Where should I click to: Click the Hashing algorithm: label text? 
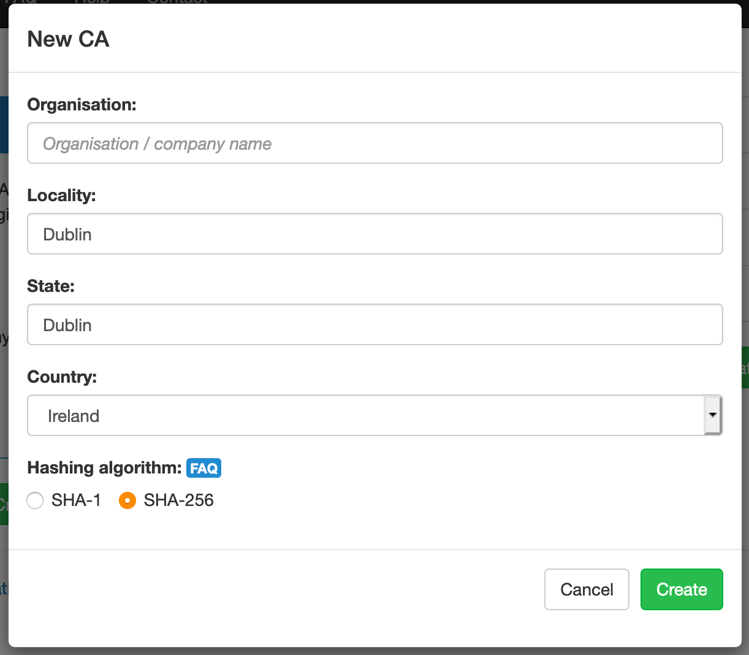click(104, 468)
